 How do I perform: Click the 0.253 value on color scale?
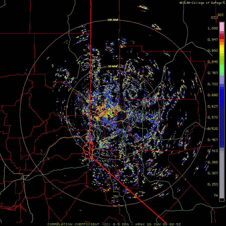pos(213,184)
